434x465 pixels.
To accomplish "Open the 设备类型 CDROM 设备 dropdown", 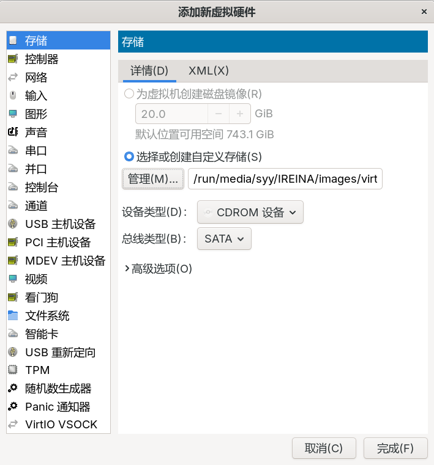I will coord(250,213).
